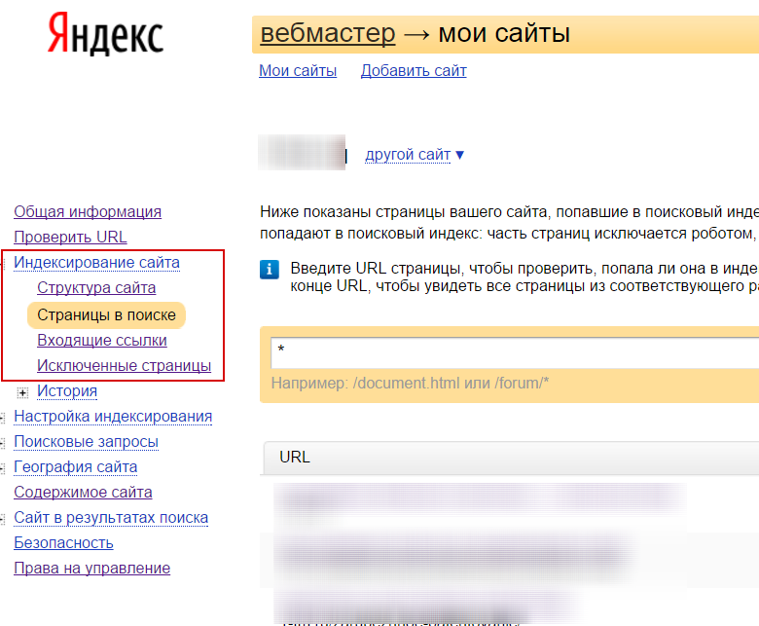Click the Яндекс logo
Viewport: 759px width, 626px height.
(105, 36)
